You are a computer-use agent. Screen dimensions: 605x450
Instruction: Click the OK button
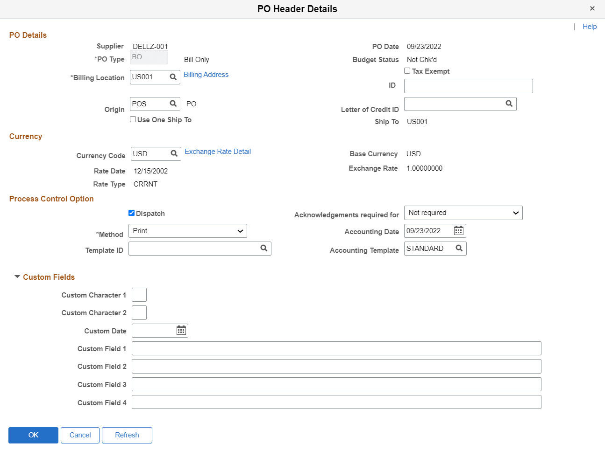[33, 435]
